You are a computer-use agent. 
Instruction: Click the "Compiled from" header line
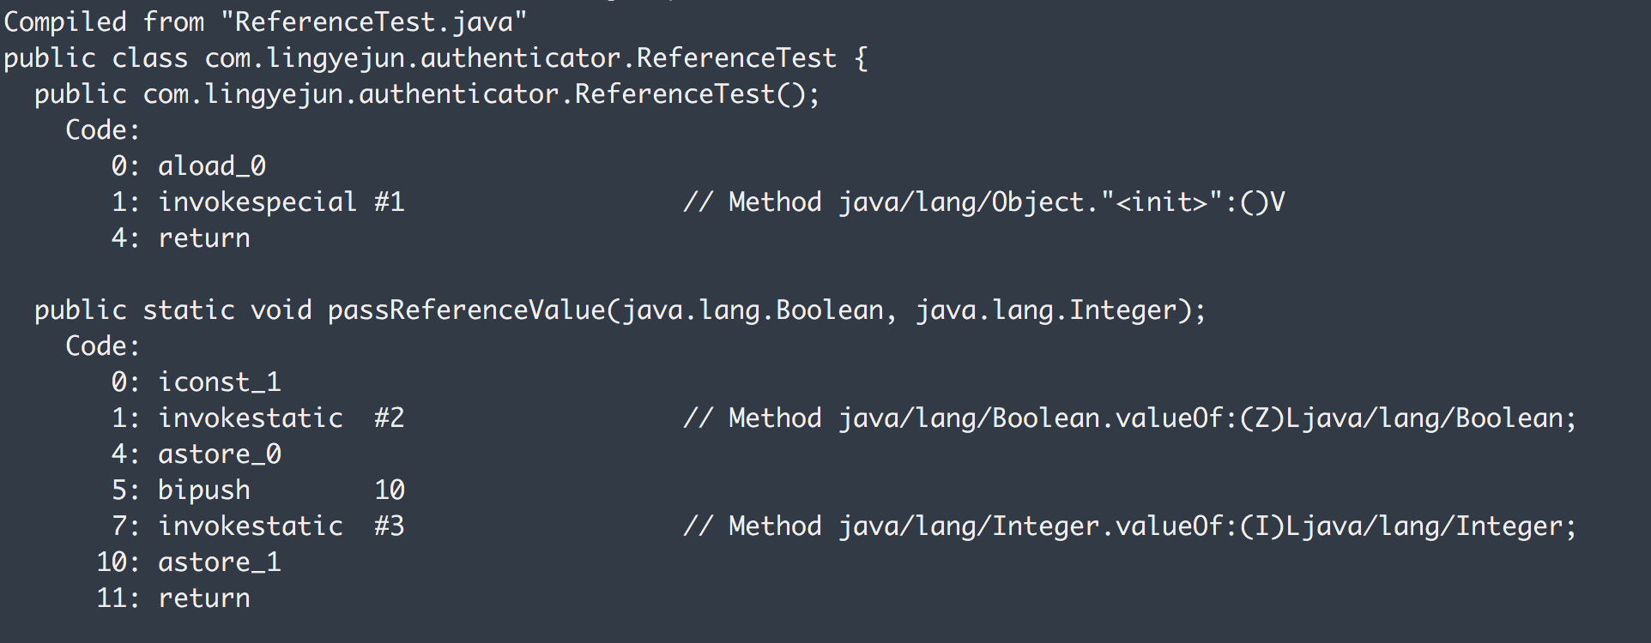(x=103, y=21)
